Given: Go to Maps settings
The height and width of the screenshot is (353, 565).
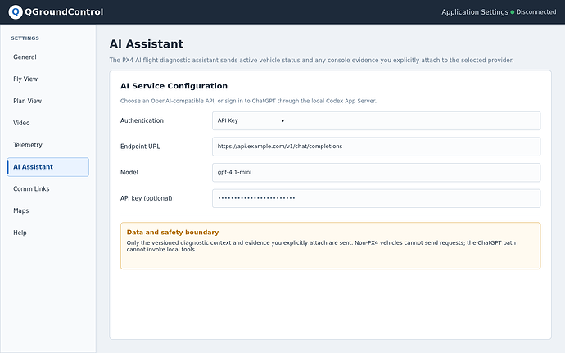Looking at the screenshot, I should [48, 211].
